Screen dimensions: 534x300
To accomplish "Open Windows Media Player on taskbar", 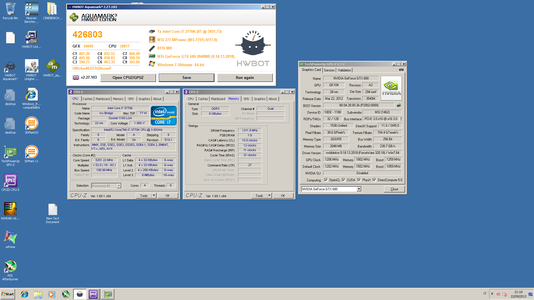I will [52, 294].
